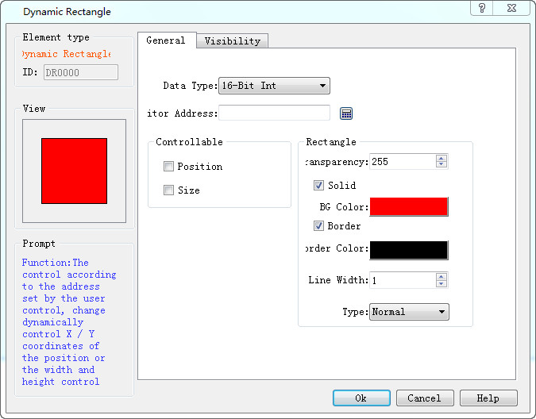
Task: Click the Transparency value field
Action: pyautogui.click(x=403, y=162)
